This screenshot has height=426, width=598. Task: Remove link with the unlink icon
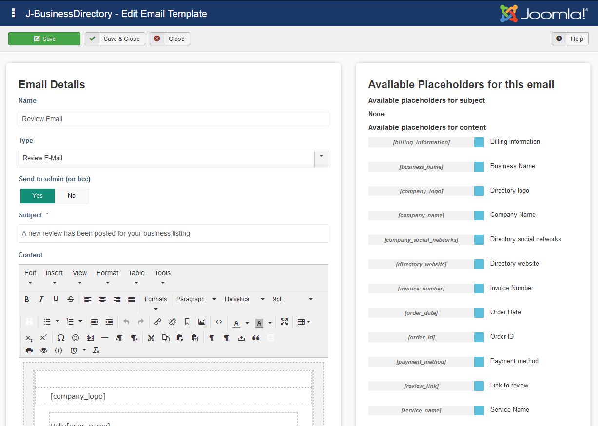click(x=173, y=322)
